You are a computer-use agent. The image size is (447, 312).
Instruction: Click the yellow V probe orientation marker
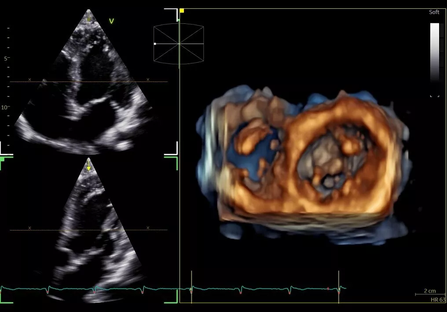click(x=111, y=21)
